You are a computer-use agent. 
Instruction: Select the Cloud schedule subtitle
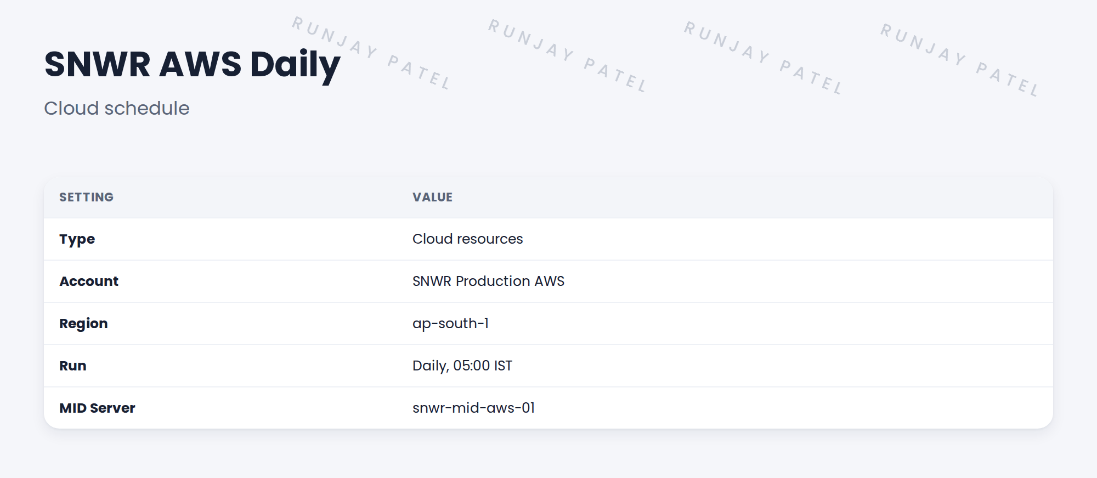click(x=117, y=108)
